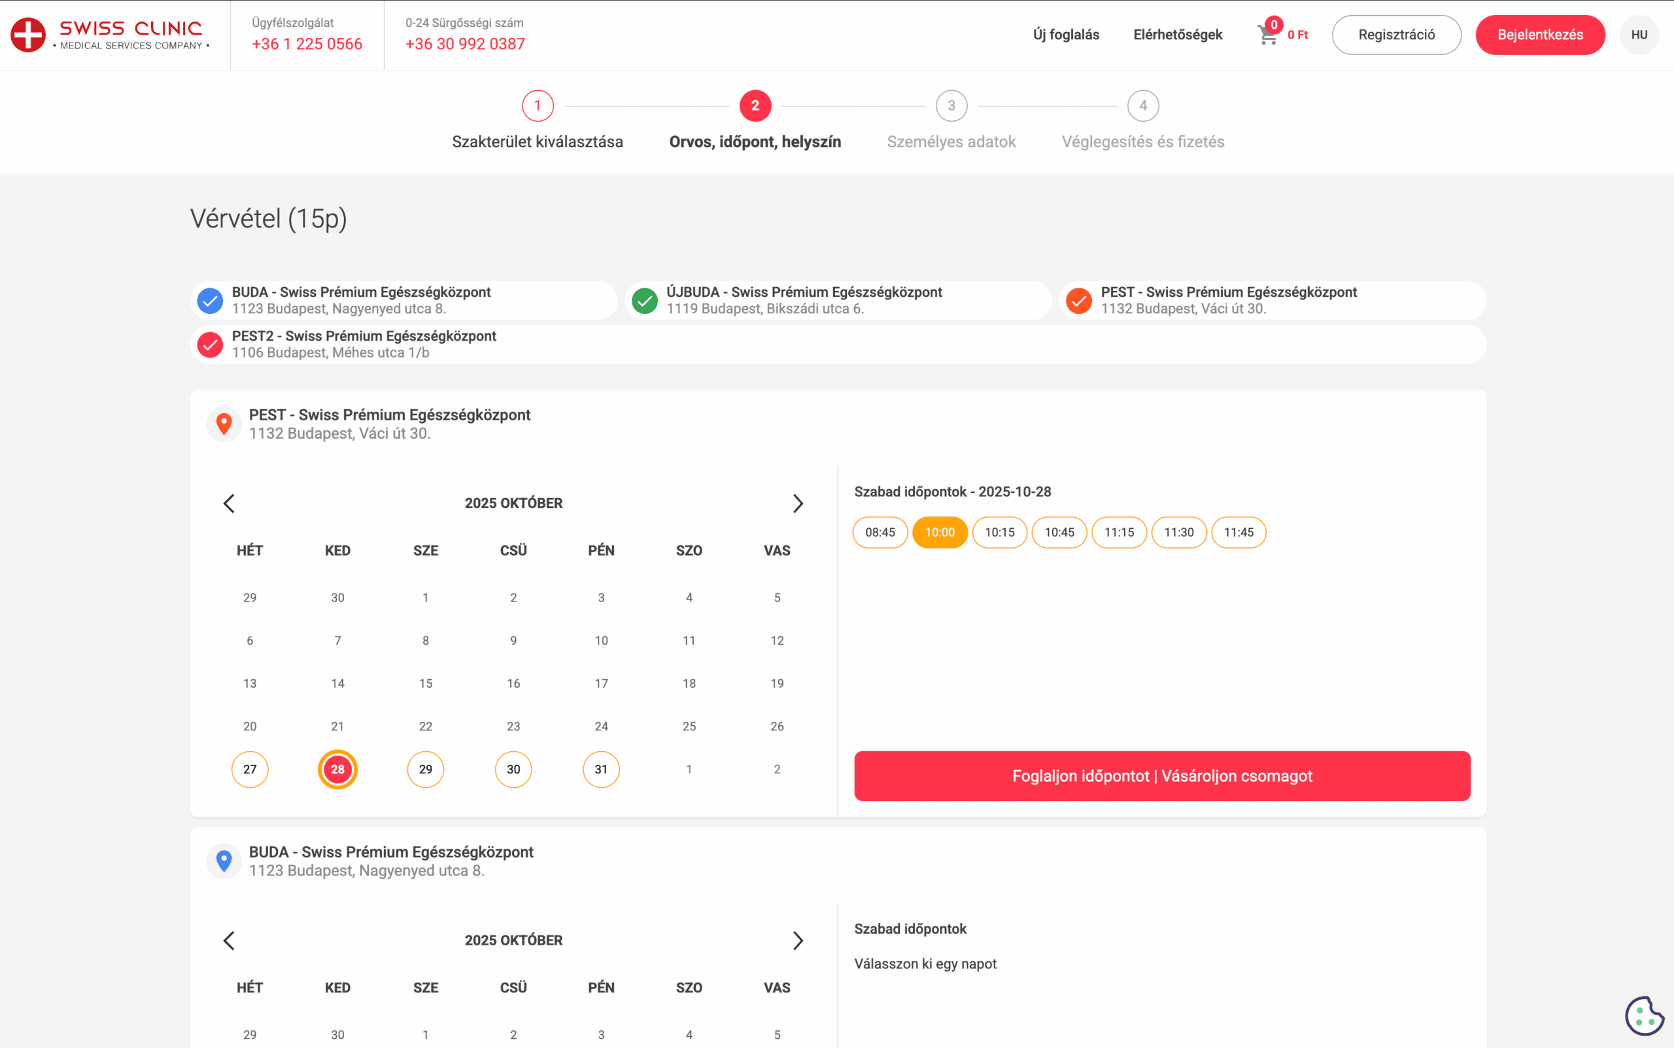Go to next month in PEST calendar
This screenshot has height=1048, width=1674.
(798, 503)
